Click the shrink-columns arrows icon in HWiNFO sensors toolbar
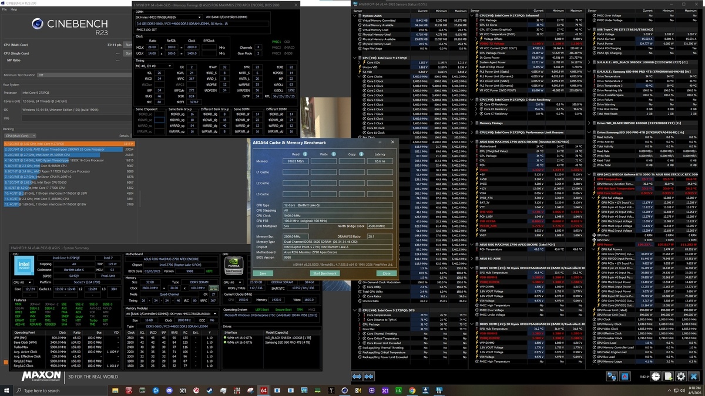 click(369, 377)
